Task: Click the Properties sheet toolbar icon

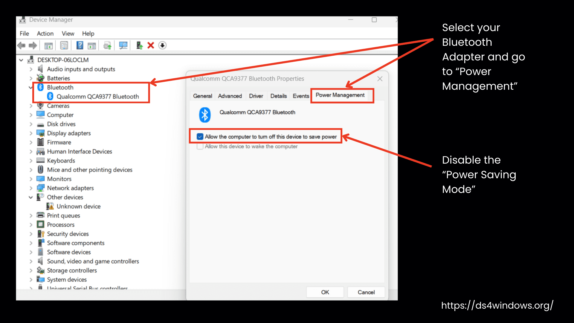Action: pos(64,45)
